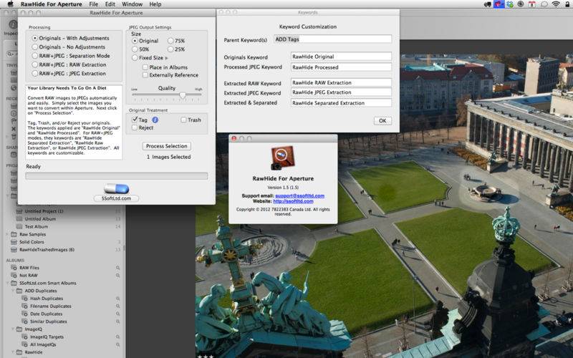
Task: Click the blue pill logo above 5SoftLtd.com
Action: coord(117,188)
